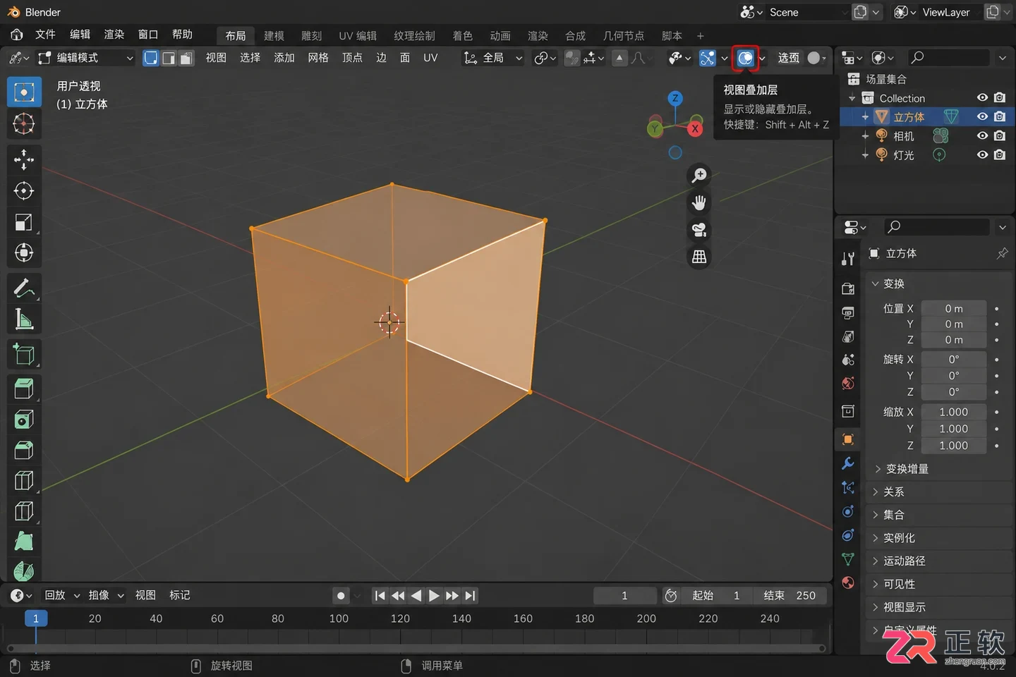This screenshot has height=677, width=1016.
Task: Select the Rotate tool
Action: [x=24, y=190]
